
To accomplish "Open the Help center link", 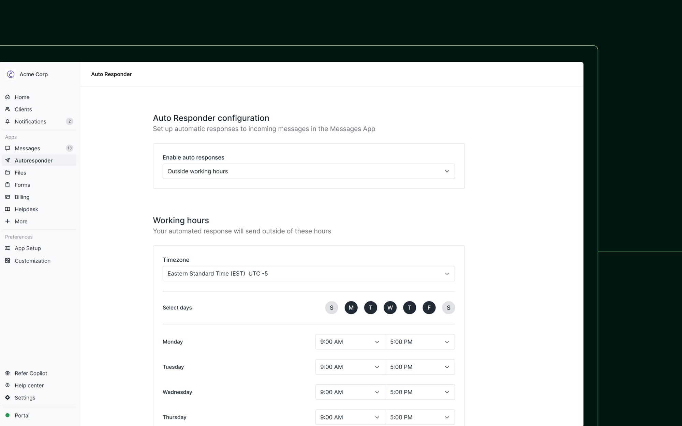I will click(x=29, y=385).
